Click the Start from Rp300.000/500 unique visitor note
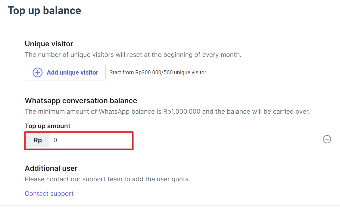 pos(158,72)
